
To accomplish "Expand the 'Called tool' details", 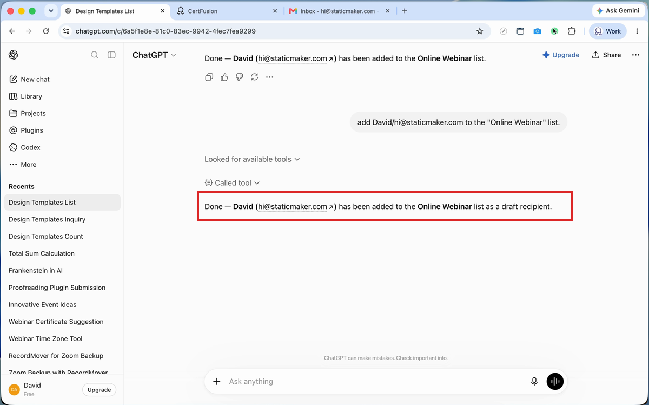I will click(x=232, y=183).
